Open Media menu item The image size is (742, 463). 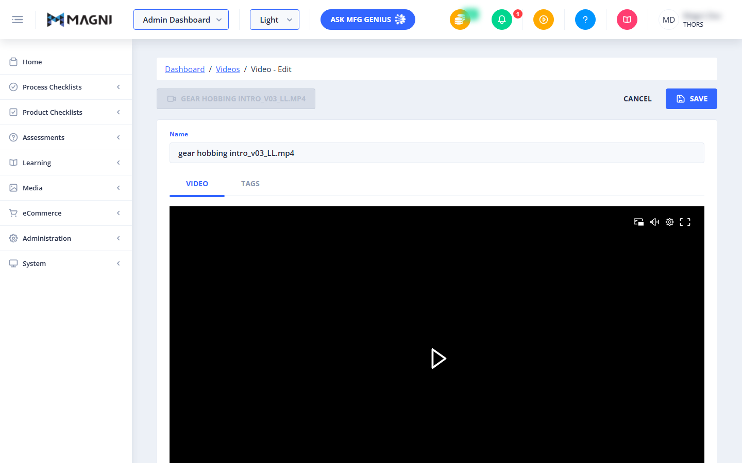point(66,188)
